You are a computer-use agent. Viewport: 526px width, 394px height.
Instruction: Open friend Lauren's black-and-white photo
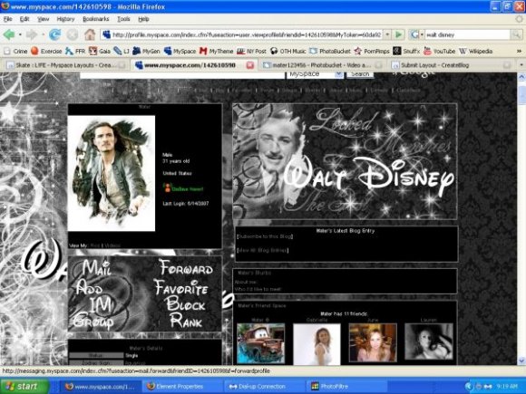(429, 341)
